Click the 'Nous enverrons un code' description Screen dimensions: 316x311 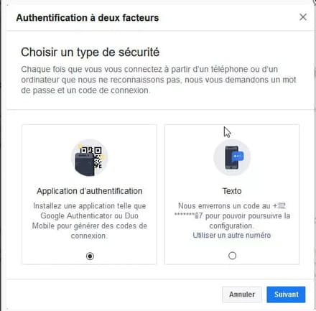point(232,215)
